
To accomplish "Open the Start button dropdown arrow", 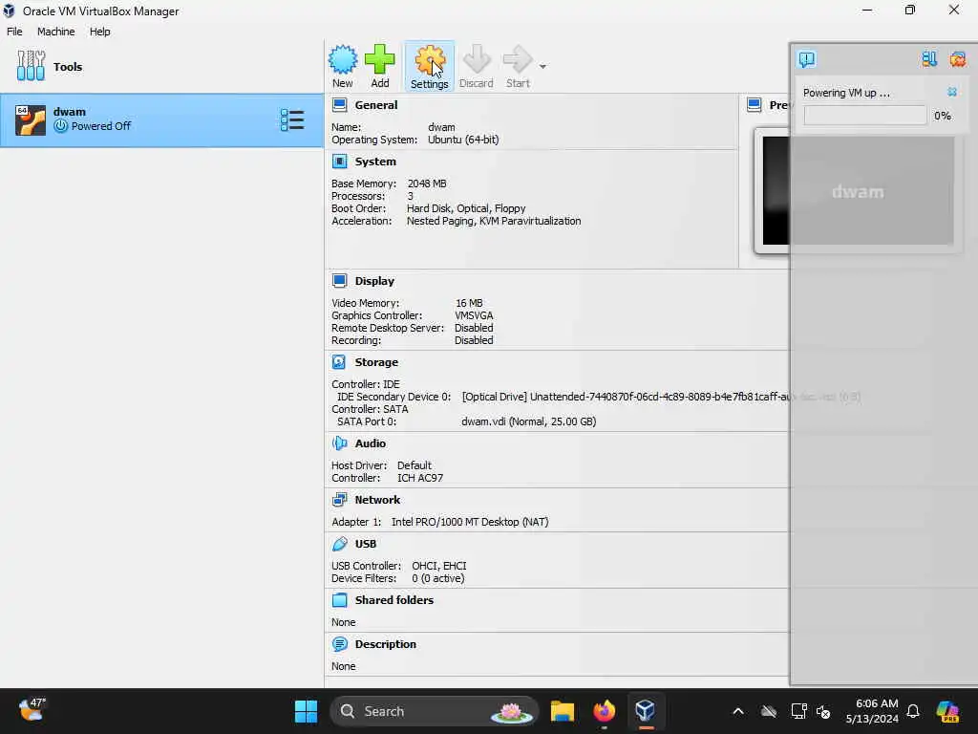I will [542, 66].
